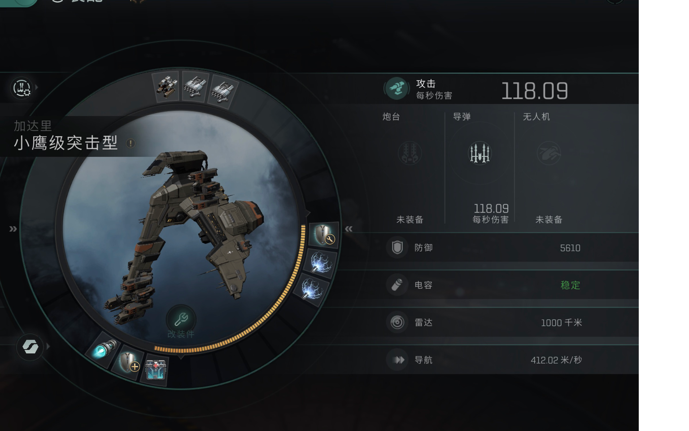Open the 改装件 rig wrench button
689x431 pixels.
coord(181,320)
